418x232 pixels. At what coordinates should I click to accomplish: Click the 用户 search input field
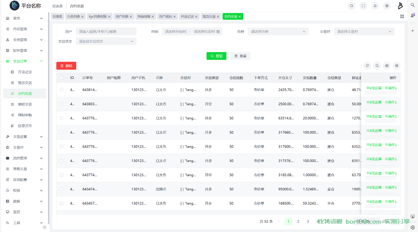pos(106,31)
